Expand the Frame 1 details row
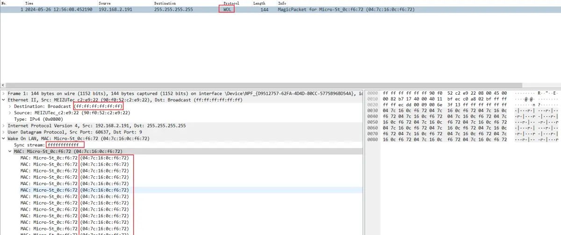 point(4,94)
